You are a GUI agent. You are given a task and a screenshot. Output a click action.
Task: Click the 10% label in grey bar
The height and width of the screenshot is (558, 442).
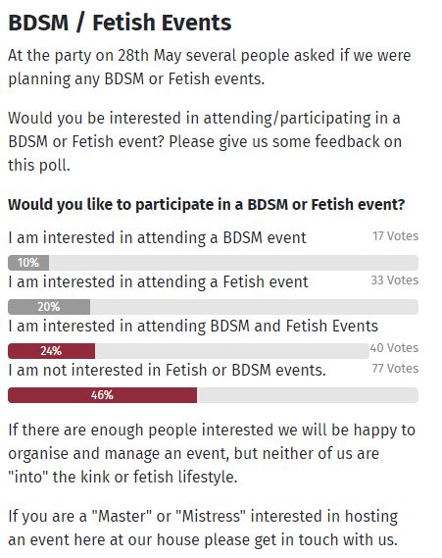[28, 263]
